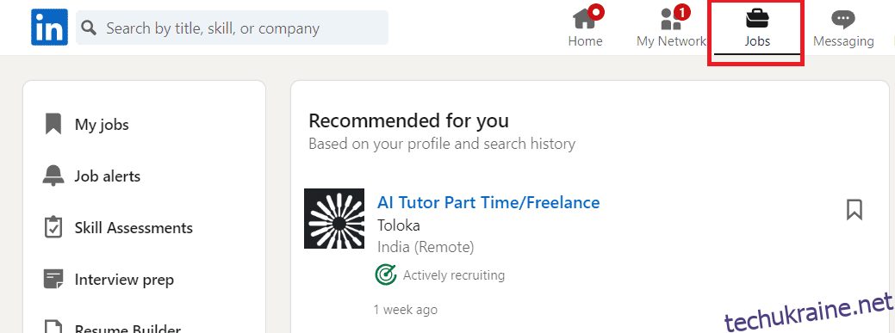Open My Network people icon

tap(671, 18)
